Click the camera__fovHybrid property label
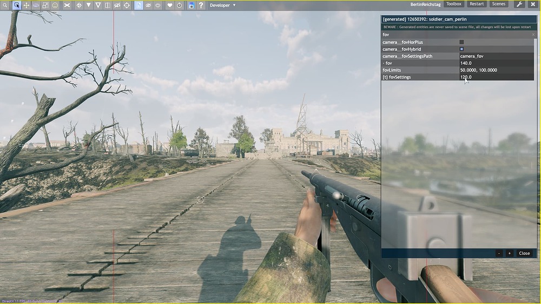Viewport: 541px width, 304px height. click(401, 49)
